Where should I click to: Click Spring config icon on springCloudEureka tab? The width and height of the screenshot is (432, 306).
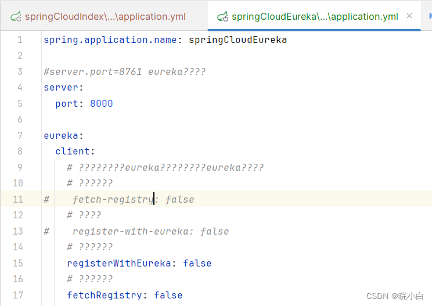tap(222, 16)
